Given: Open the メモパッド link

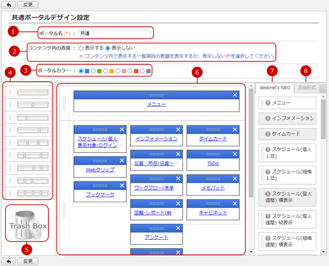Looking at the screenshot, I should tap(213, 188).
